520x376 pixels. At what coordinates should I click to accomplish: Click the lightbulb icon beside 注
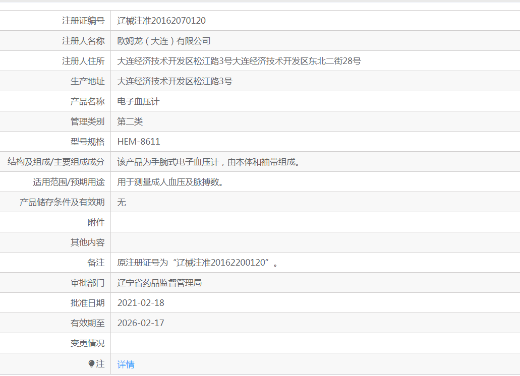click(91, 364)
